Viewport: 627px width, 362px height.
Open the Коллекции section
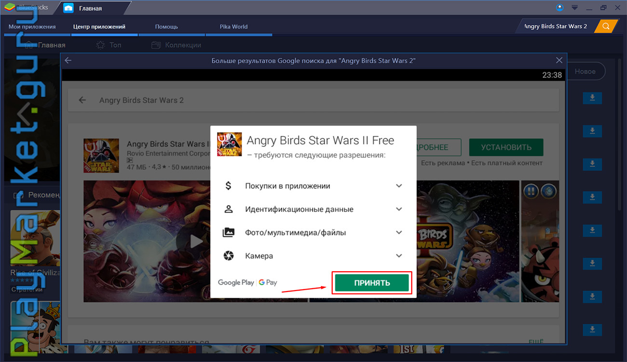click(x=176, y=45)
